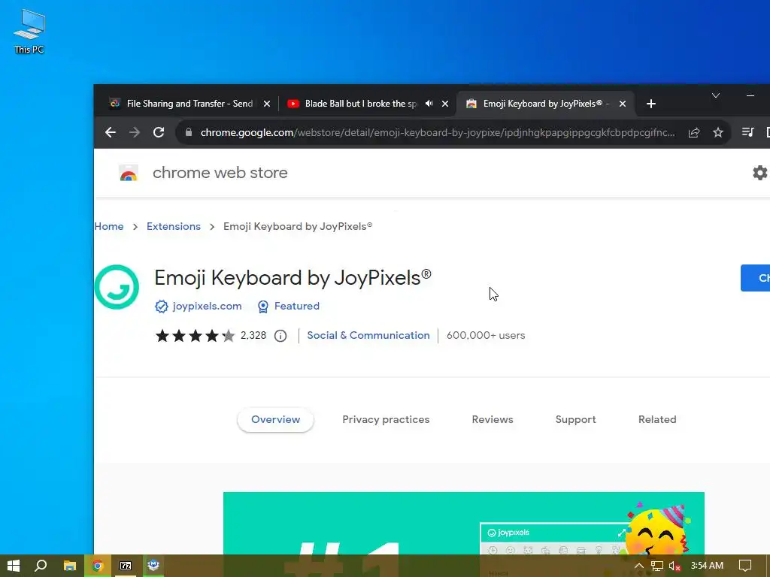This screenshot has height=577, width=770.
Task: Show rating info icon
Action: click(x=280, y=336)
